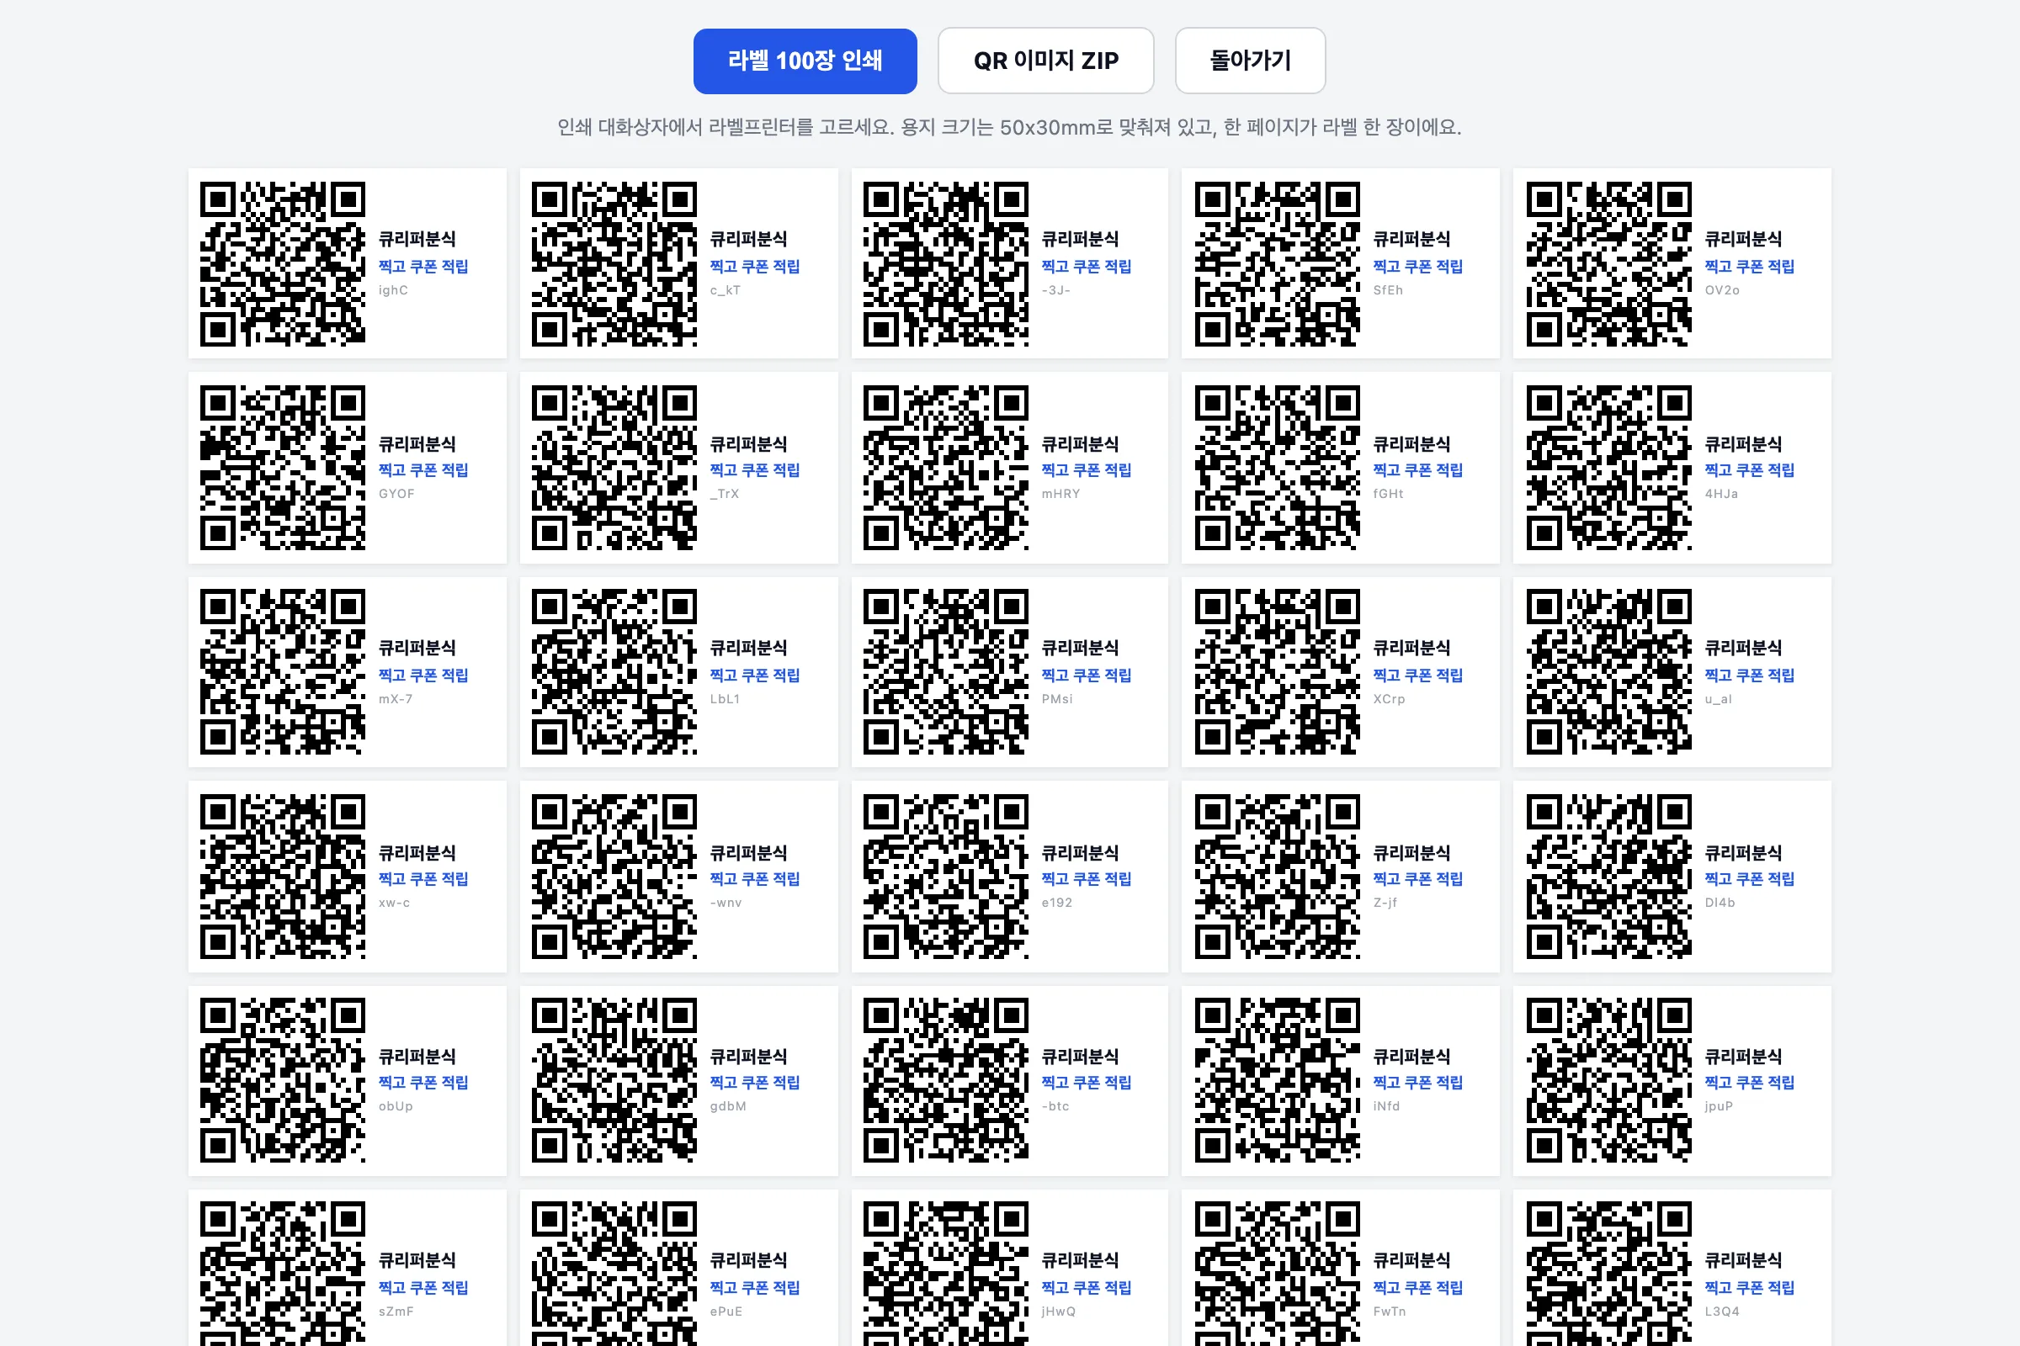Choose the QR code labeled gdbM

pyautogui.click(x=614, y=1081)
